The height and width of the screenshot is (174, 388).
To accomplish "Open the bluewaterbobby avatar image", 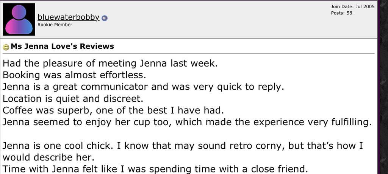I will 19,19.
